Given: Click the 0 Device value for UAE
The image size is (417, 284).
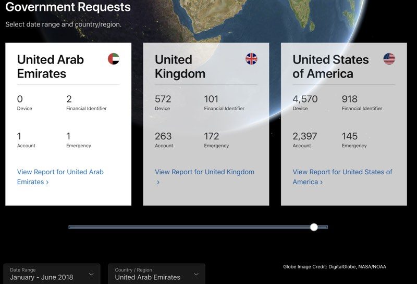Looking at the screenshot, I should (20, 99).
